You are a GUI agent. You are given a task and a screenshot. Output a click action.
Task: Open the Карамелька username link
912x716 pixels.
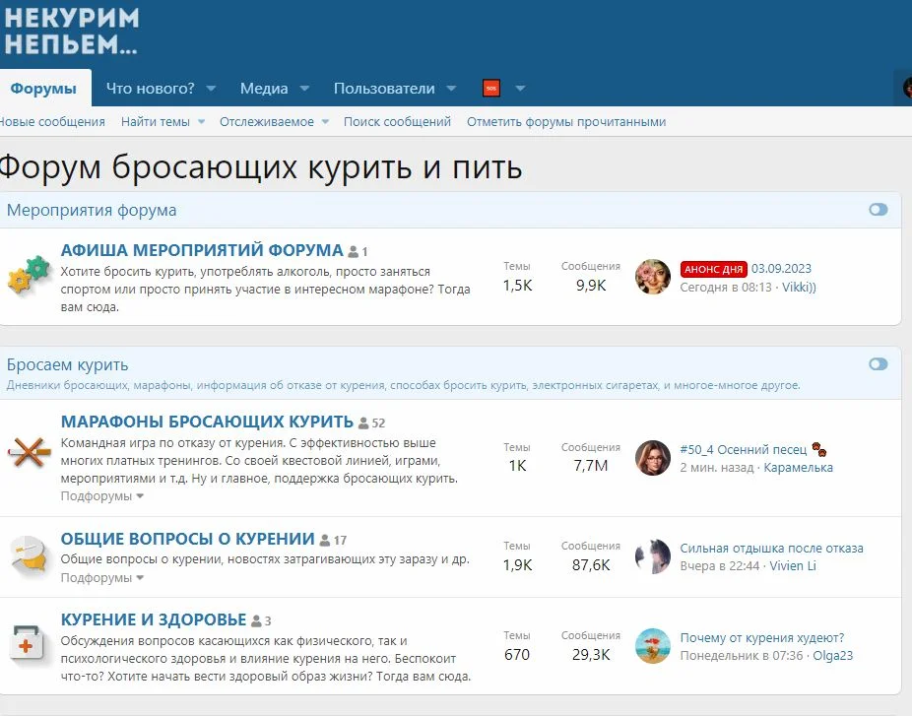798,468
